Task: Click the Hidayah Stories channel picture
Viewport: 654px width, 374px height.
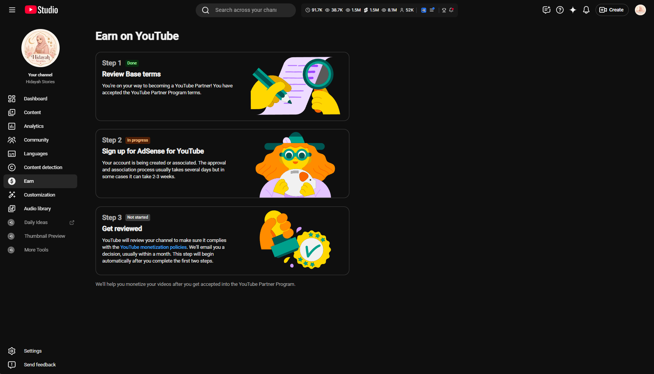Action: (x=41, y=48)
